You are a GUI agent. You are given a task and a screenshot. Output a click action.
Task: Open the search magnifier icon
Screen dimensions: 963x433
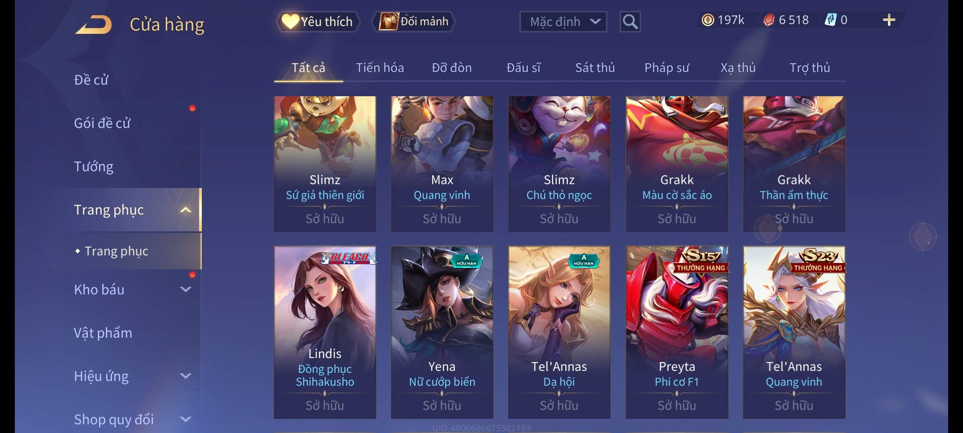(x=630, y=22)
